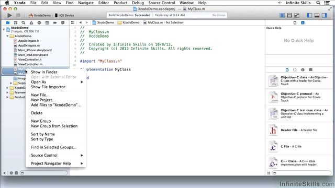Click the navigator filter field

(44, 173)
